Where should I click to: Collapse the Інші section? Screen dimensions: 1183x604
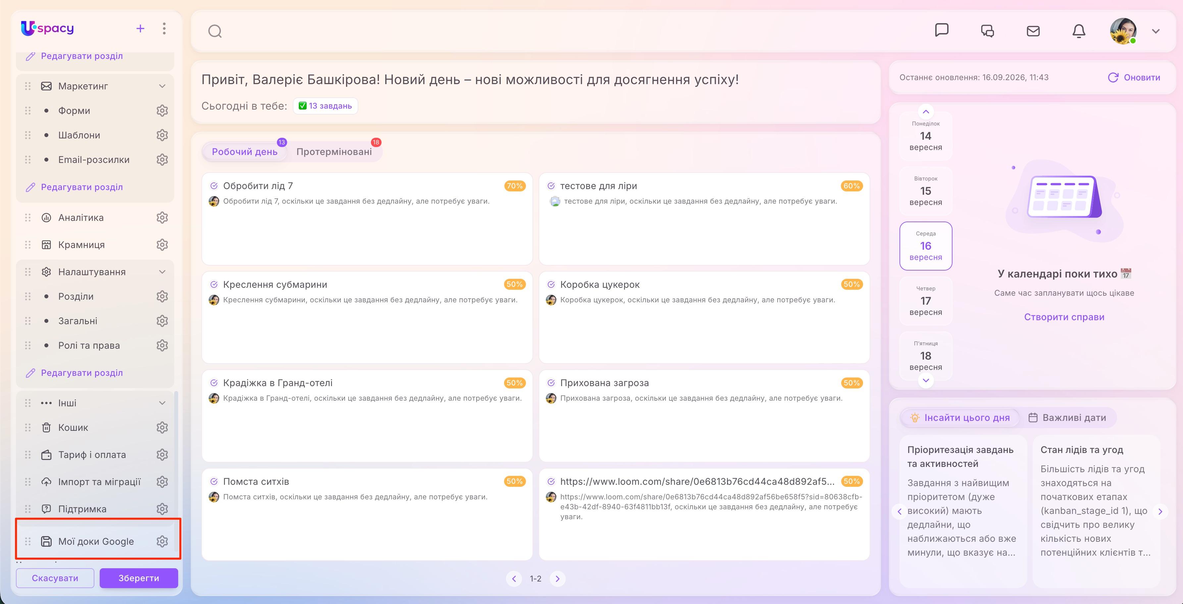(162, 403)
